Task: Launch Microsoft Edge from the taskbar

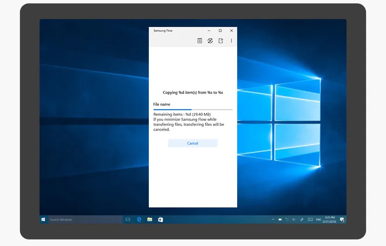Action: tap(139, 219)
